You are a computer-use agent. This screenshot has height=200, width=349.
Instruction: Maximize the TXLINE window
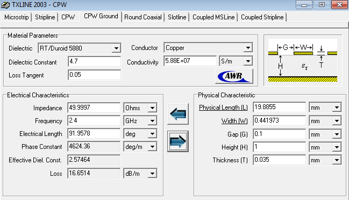(322, 5)
